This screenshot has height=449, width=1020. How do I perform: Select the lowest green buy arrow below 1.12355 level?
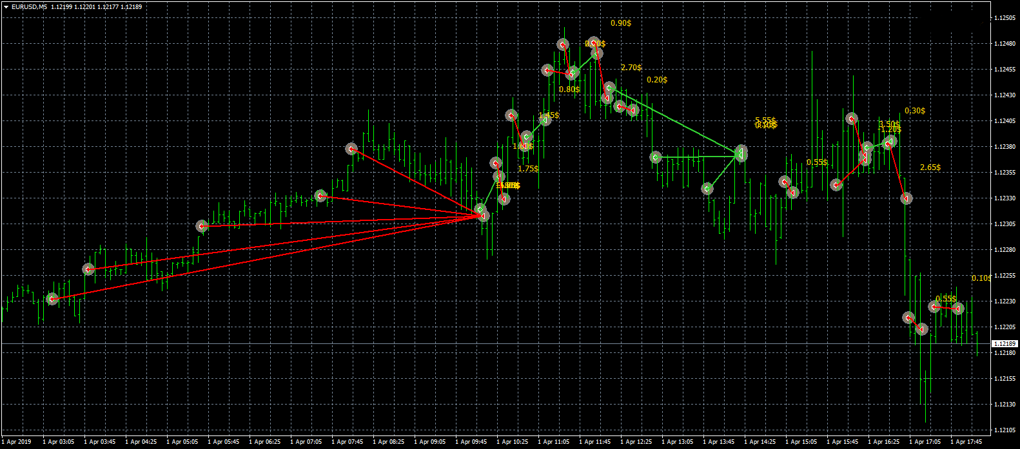coord(707,189)
